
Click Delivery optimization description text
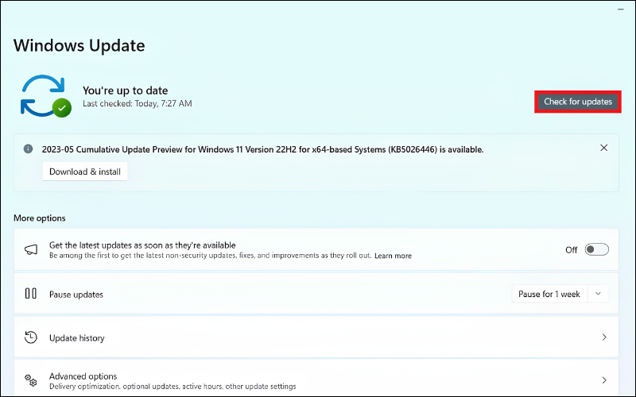pyautogui.click(x=173, y=387)
